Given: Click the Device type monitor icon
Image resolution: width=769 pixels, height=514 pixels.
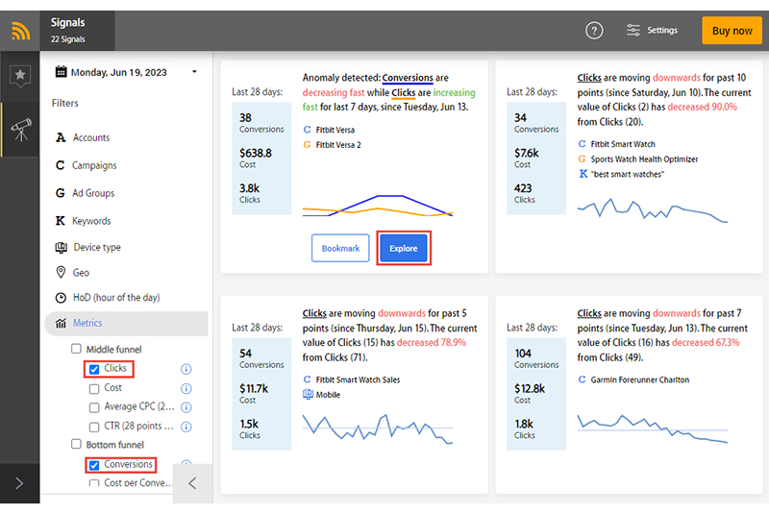Looking at the screenshot, I should pyautogui.click(x=61, y=248).
